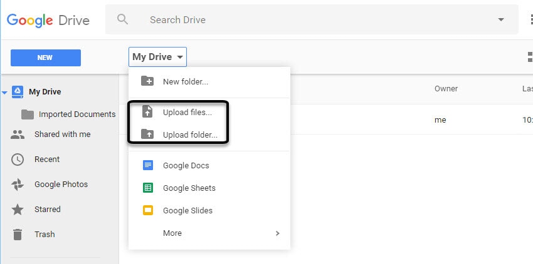The width and height of the screenshot is (533, 264).
Task: Click the Trash bin icon
Action: coord(18,235)
